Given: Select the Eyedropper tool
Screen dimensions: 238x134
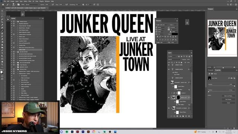Looking at the screenshot, I should (2, 25).
